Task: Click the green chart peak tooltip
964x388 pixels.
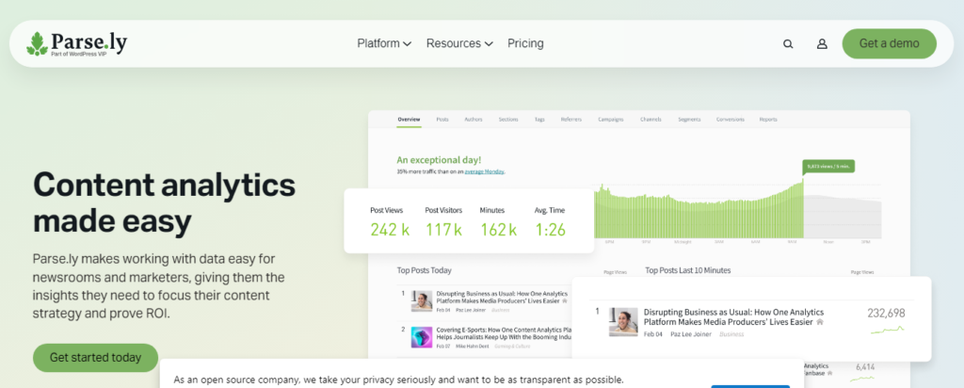Action: click(x=828, y=166)
